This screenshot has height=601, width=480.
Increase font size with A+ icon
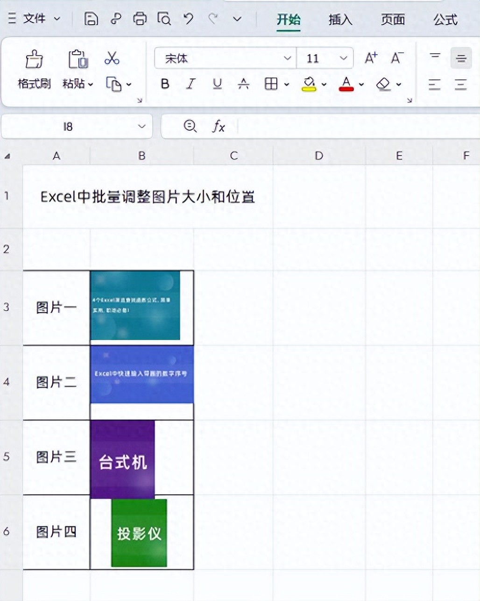[371, 58]
